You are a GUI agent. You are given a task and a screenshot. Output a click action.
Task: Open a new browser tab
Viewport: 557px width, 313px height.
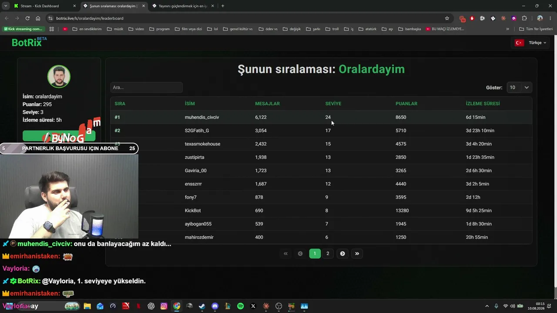pos(223,6)
